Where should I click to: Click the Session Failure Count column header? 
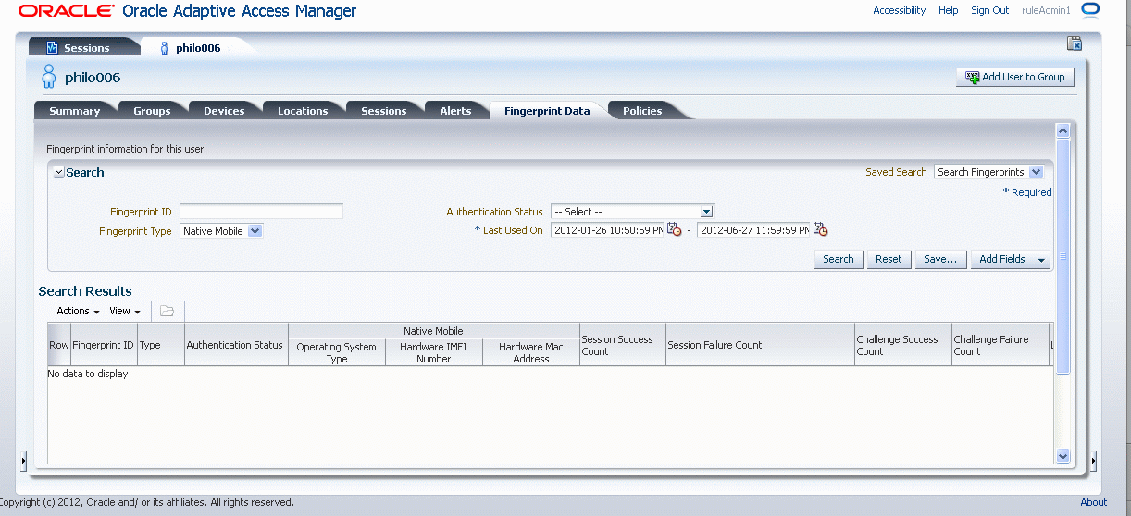[760, 345]
